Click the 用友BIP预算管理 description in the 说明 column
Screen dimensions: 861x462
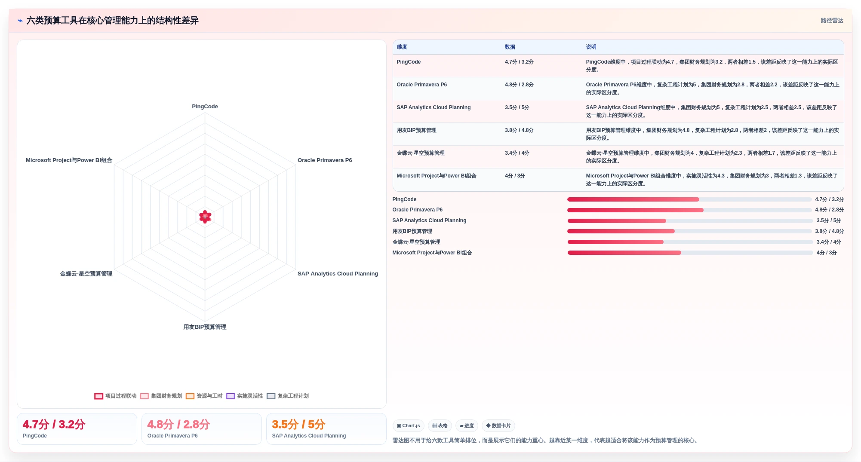(712, 134)
